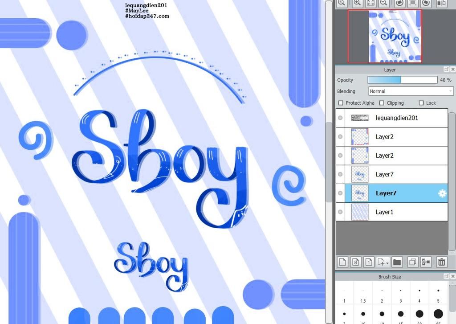Float the Layer panel window
456x324 pixels.
click(x=446, y=69)
